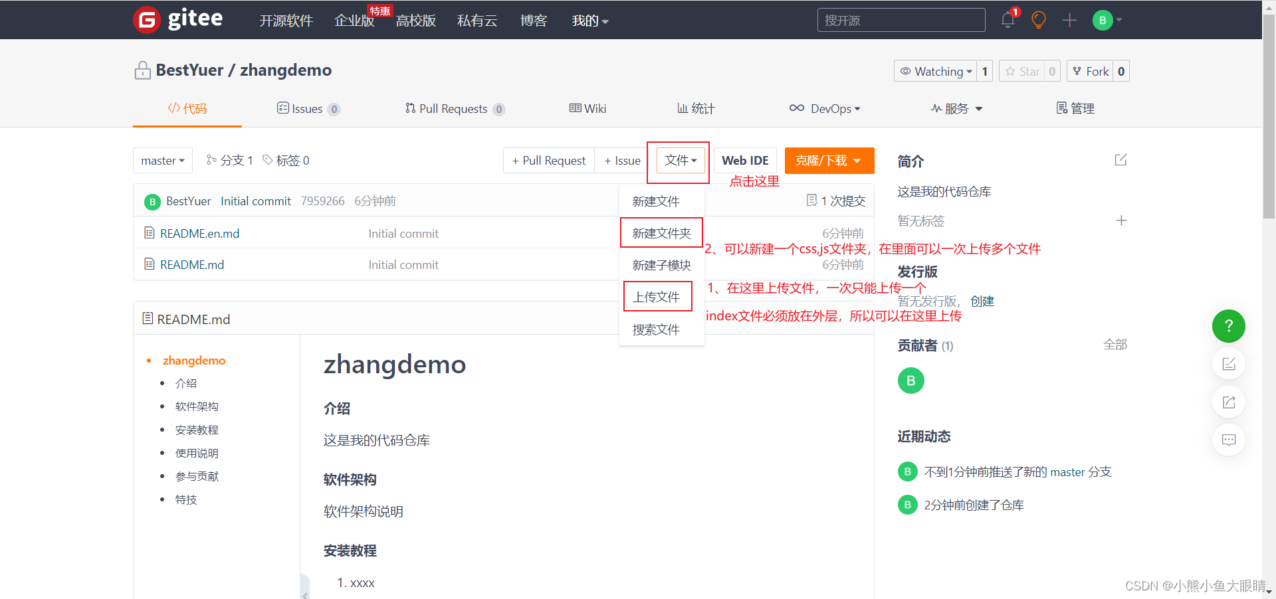The image size is (1276, 599).
Task: Open 高校版 in the top navigation
Action: (x=416, y=21)
